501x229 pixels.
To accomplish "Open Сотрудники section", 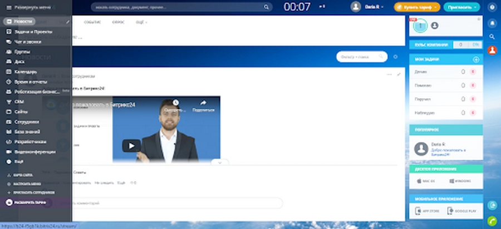I will tap(27, 122).
